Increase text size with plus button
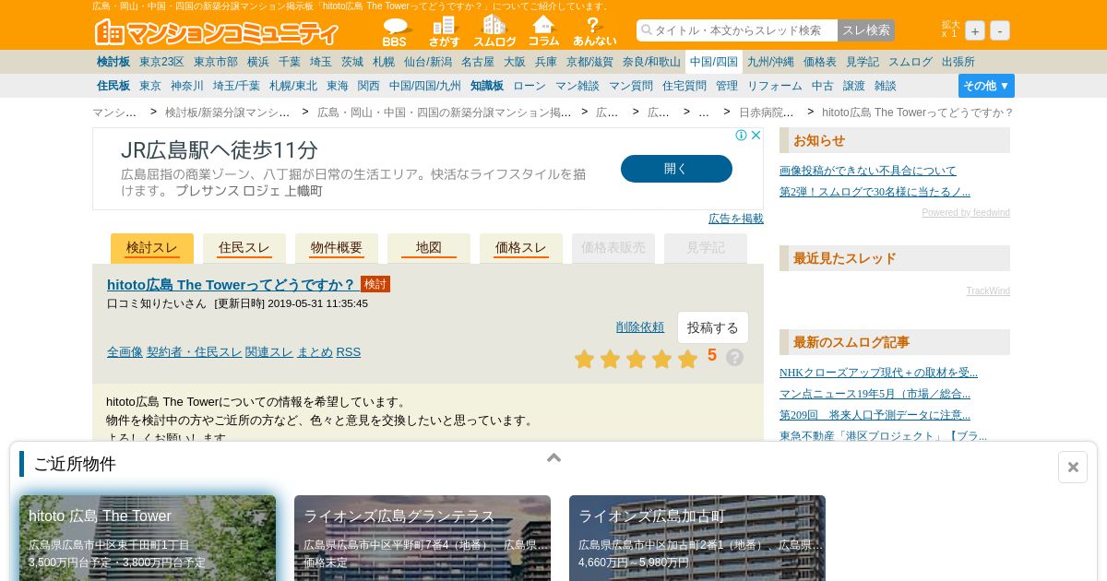 click(x=975, y=30)
